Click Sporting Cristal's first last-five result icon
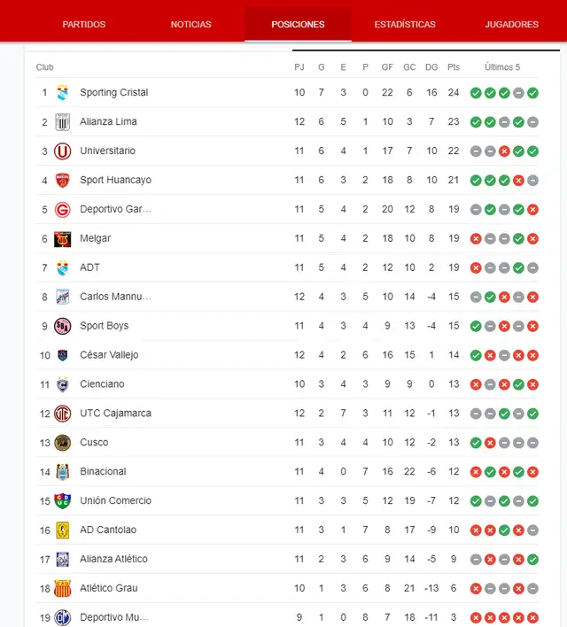 (476, 92)
